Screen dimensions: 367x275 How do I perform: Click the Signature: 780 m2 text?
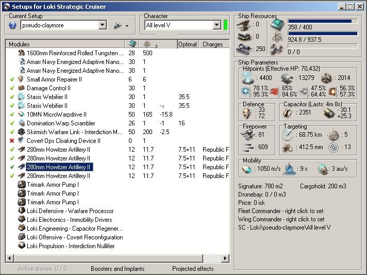coord(260,186)
